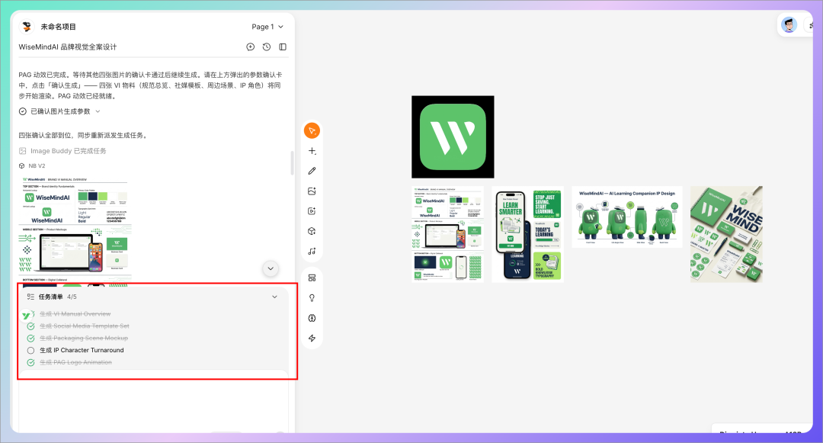Click the image icon beside Image Buddy
This screenshot has height=443, width=823.
(23, 151)
